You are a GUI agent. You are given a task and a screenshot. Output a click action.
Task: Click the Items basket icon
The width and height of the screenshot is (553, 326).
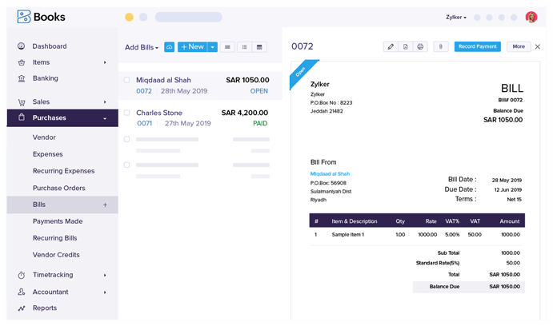tap(22, 62)
